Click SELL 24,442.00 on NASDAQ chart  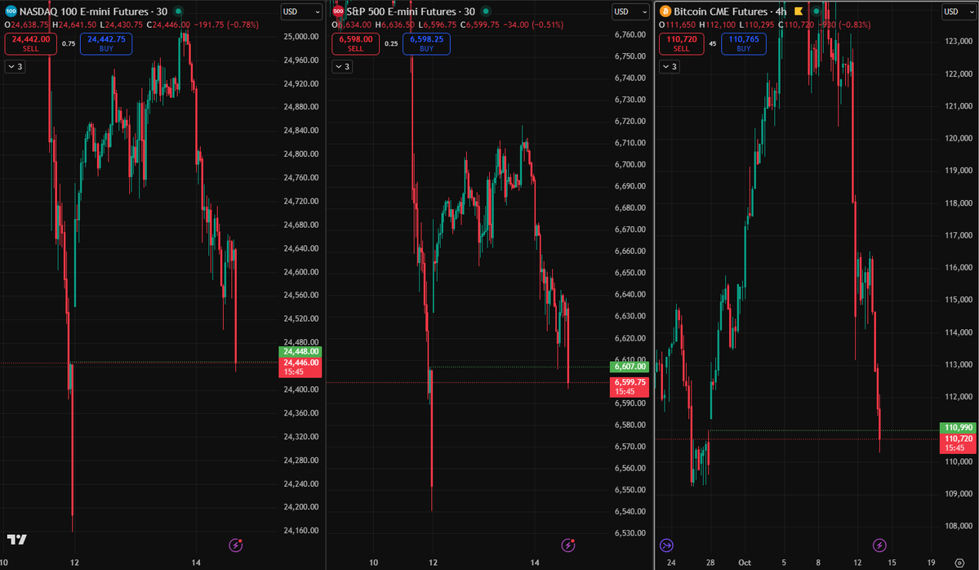click(x=30, y=43)
